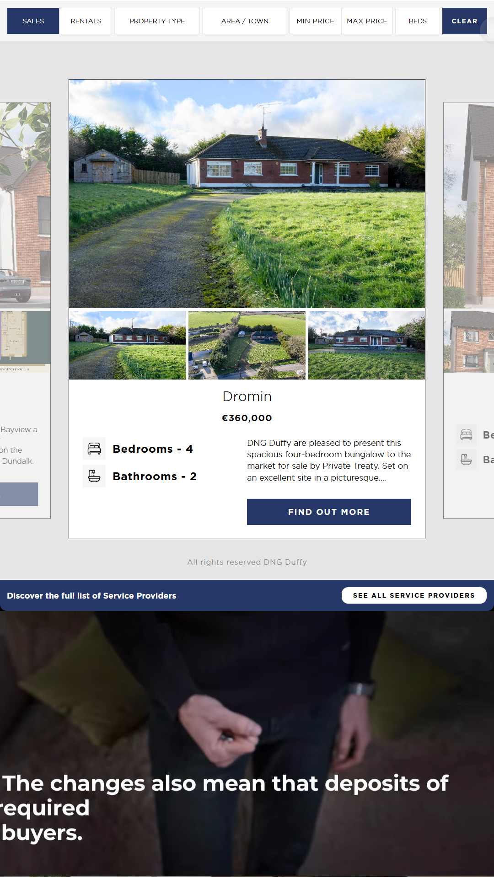Clear all search filters
Viewport: 494px width, 878px height.
[464, 21]
